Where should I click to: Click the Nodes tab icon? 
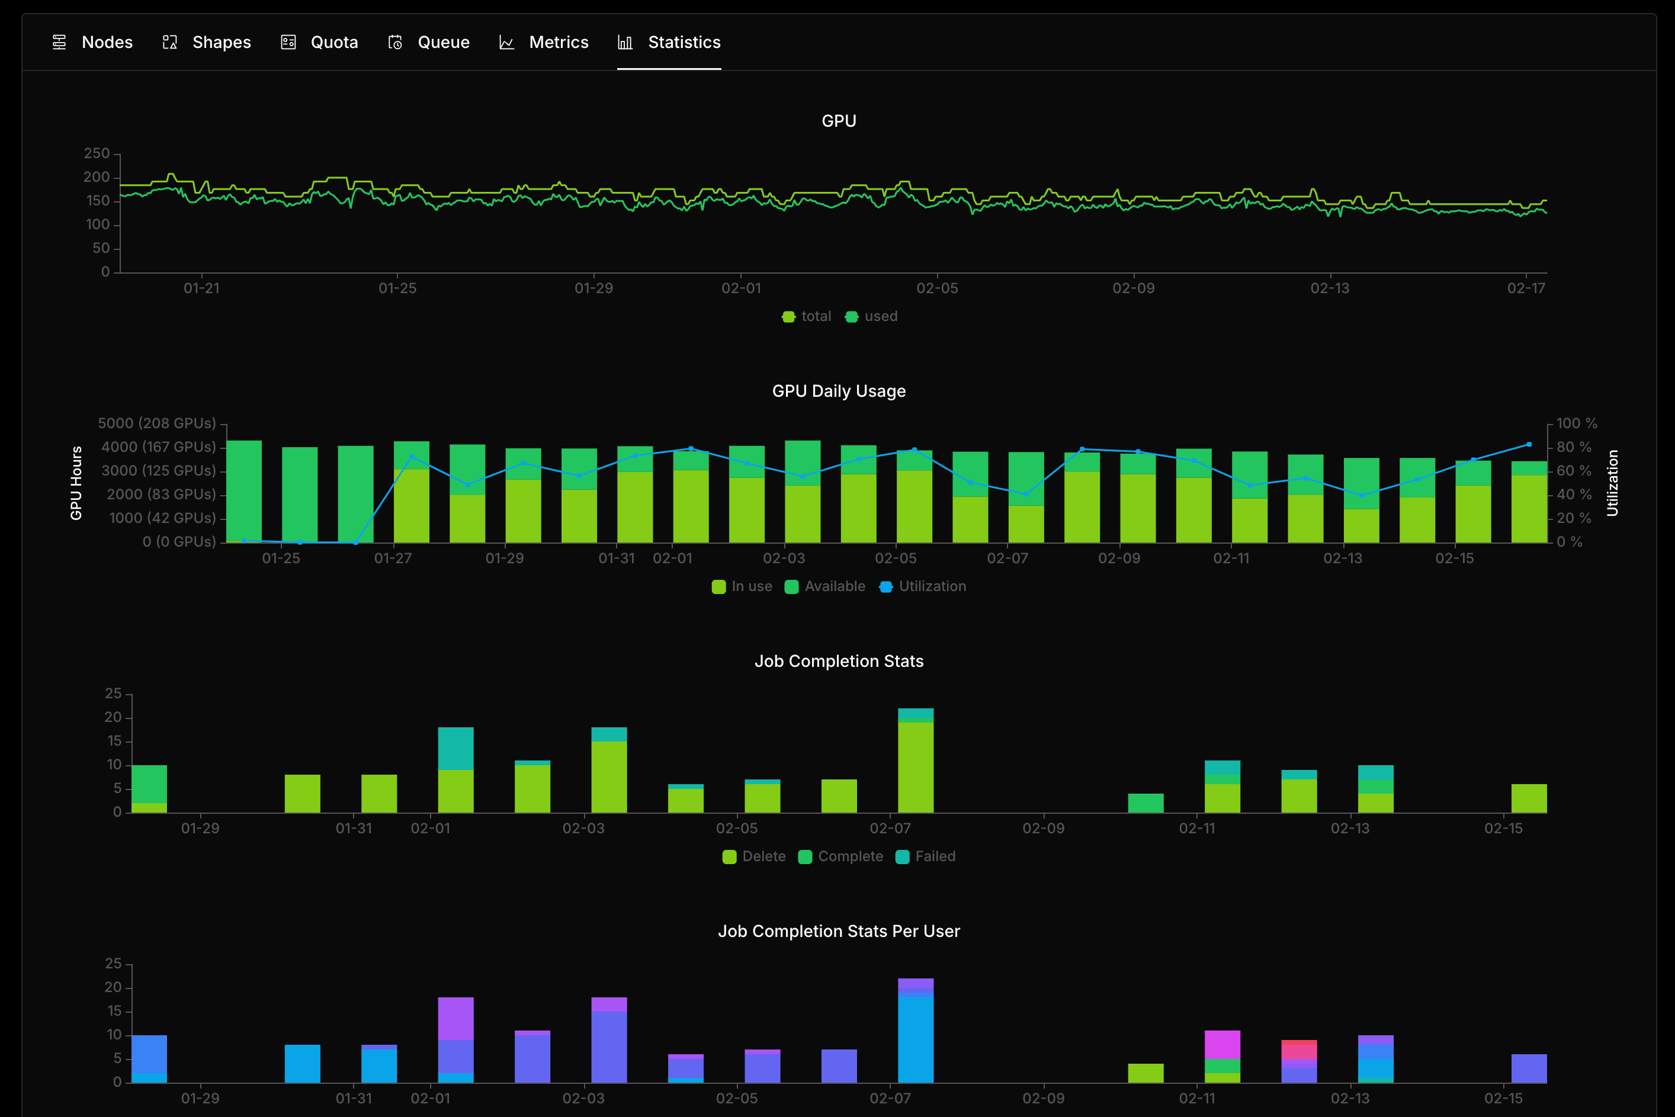click(60, 43)
